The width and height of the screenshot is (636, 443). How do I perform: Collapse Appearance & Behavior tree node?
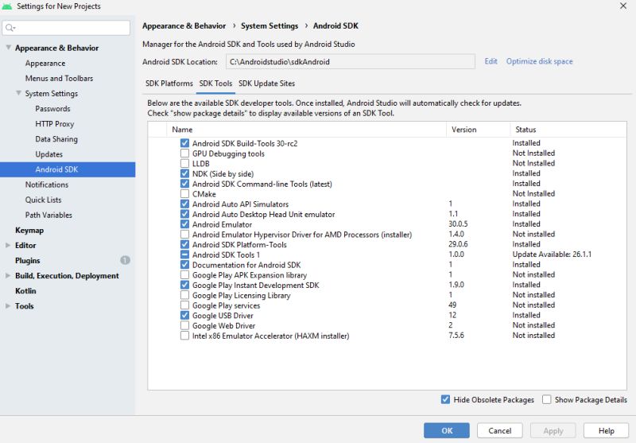pyautogui.click(x=8, y=48)
